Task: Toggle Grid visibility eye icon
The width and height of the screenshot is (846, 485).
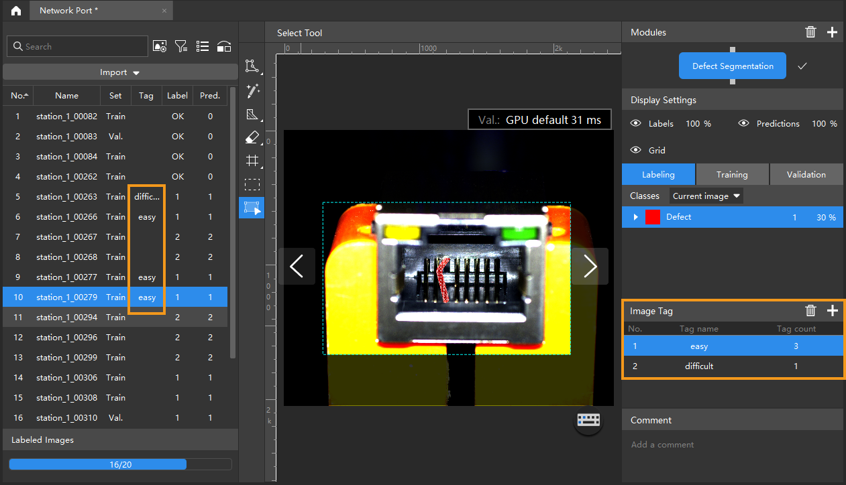Action: (x=636, y=150)
